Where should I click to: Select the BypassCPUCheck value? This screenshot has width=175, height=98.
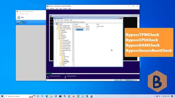[x=80, y=28]
